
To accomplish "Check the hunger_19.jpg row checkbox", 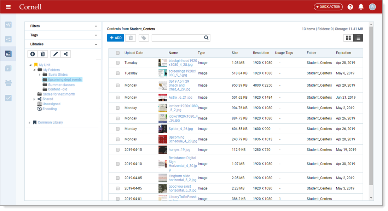I will point(118,150).
